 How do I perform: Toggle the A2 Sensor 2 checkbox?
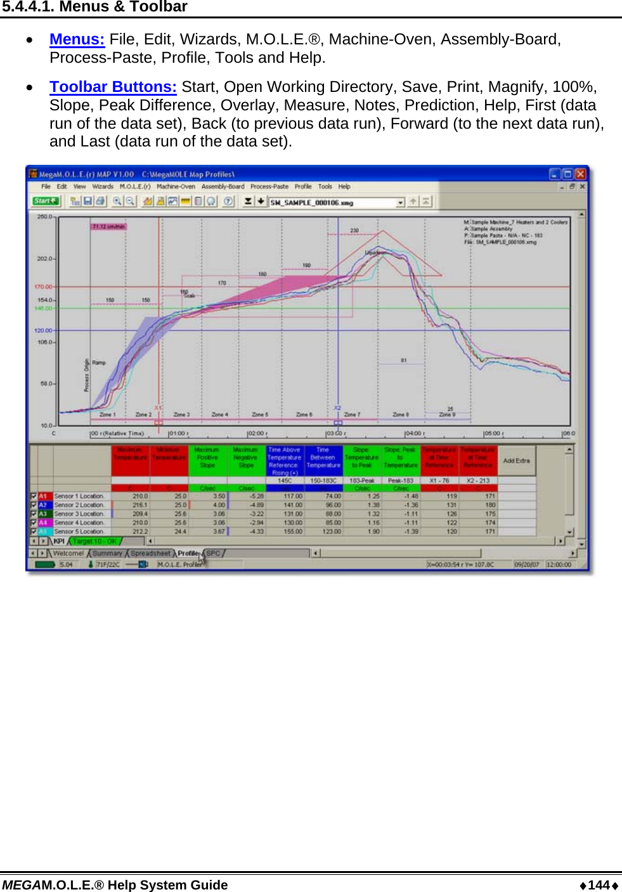[x=34, y=505]
